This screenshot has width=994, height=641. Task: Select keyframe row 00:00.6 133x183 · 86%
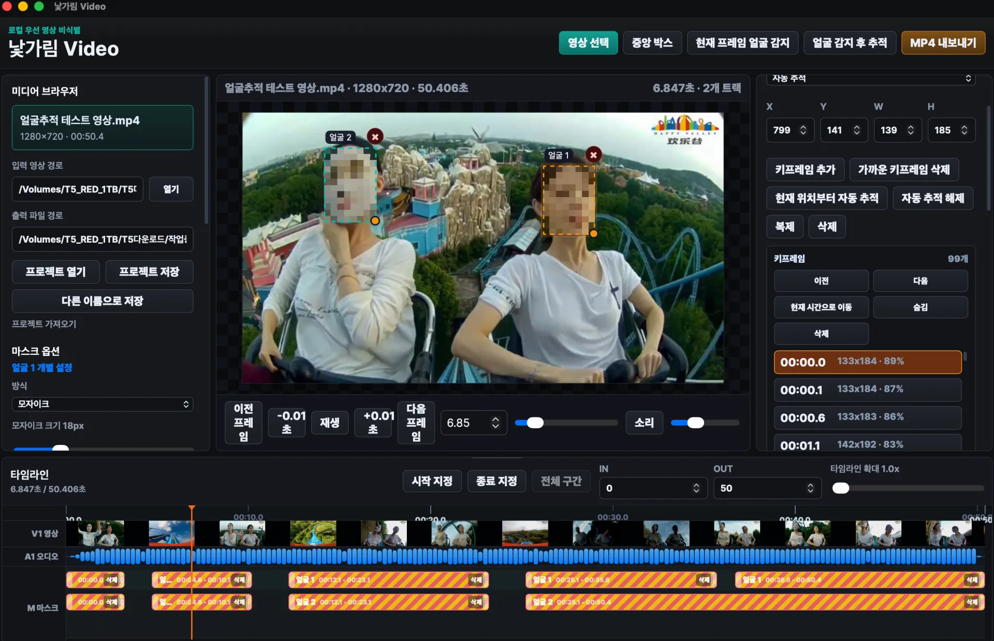click(x=868, y=418)
